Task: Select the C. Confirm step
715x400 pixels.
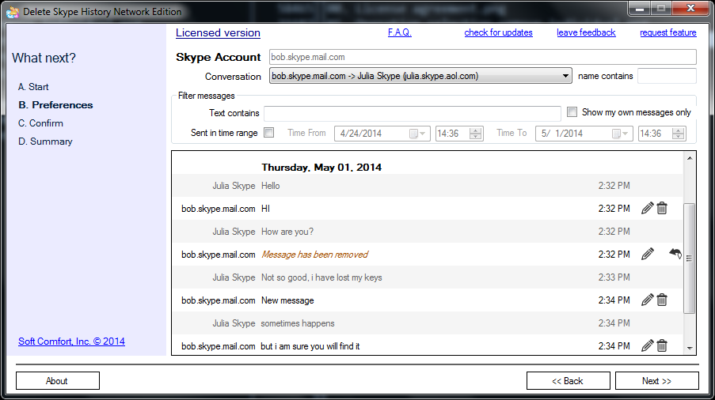Action: click(40, 123)
